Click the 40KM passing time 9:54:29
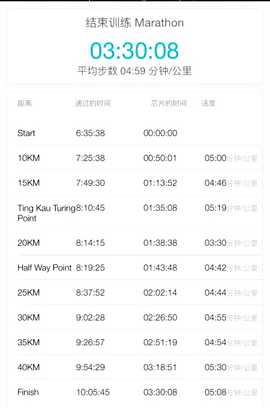Screen dimensions: 270x408 point(90,368)
